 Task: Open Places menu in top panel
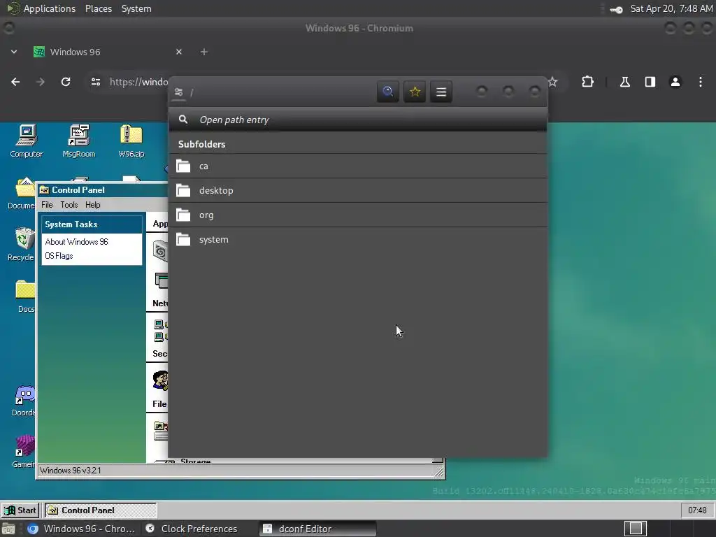pyautogui.click(x=99, y=8)
